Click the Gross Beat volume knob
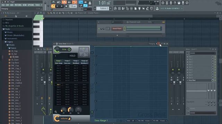The image size is (222, 124). coord(57,118)
